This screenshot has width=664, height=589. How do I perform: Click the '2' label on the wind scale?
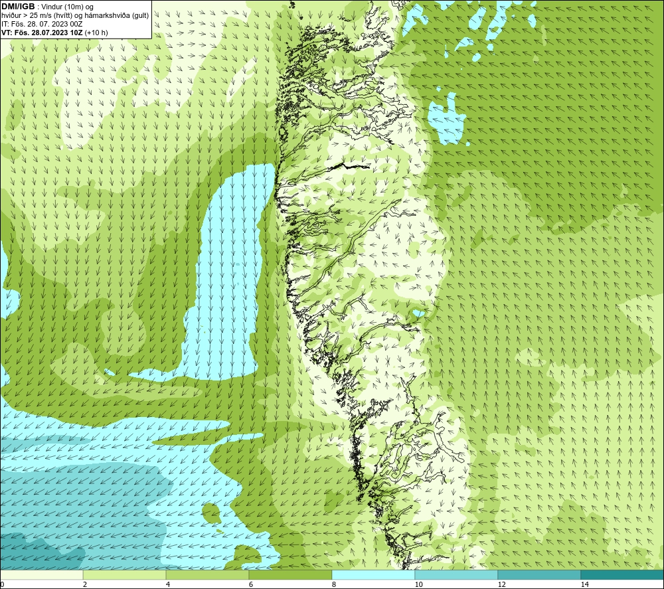85,584
